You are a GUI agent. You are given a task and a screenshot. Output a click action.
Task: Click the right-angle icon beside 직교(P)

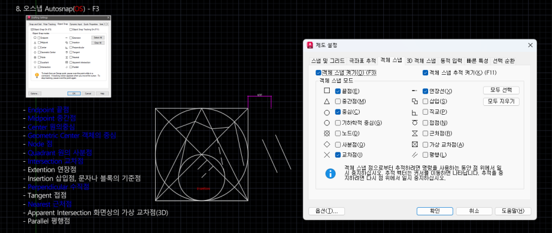tap(415, 112)
